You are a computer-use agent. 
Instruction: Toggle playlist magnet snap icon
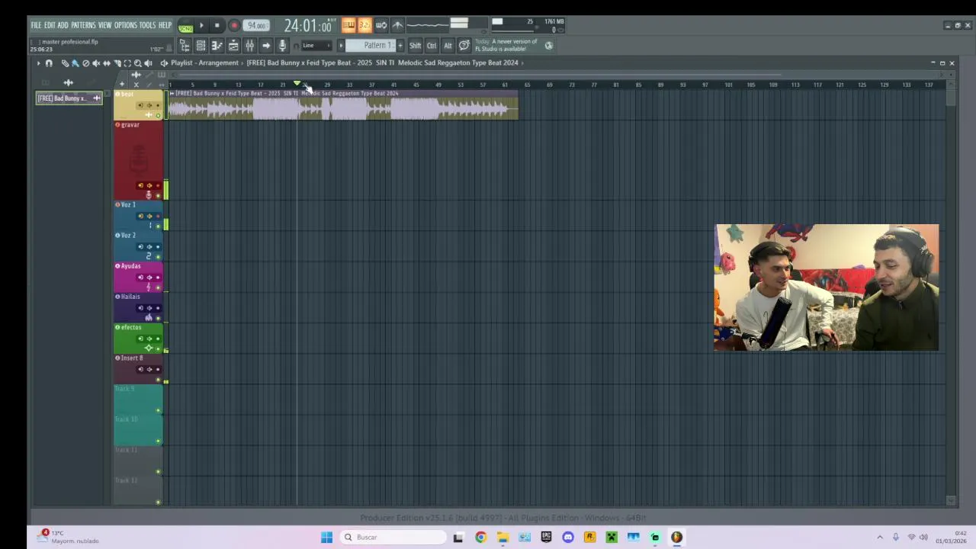click(49, 63)
